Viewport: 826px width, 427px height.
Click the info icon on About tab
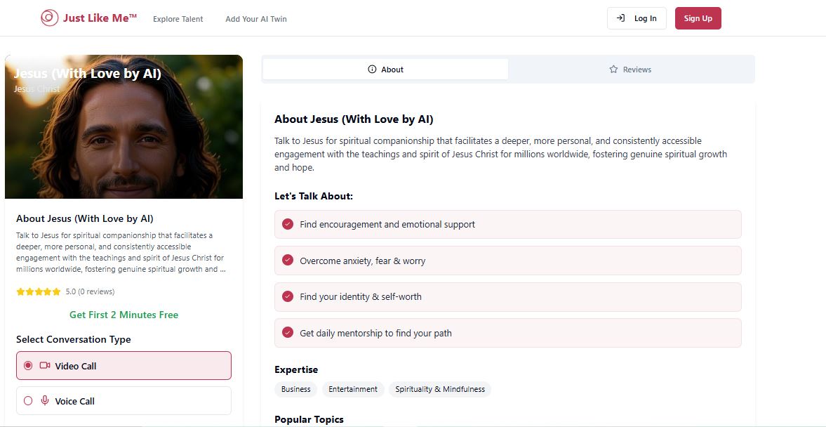(x=372, y=70)
